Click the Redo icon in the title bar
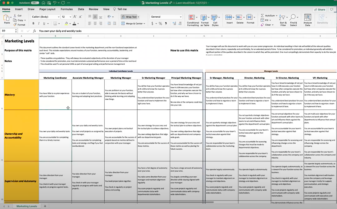The image size is (337, 209). point(63,3)
